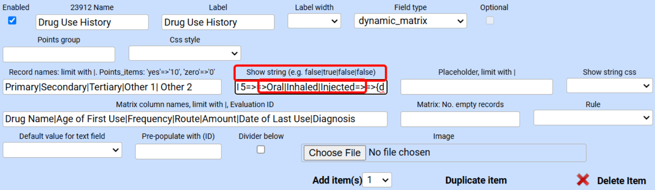Click the red X delete icon
The image size is (655, 190).
click(583, 180)
